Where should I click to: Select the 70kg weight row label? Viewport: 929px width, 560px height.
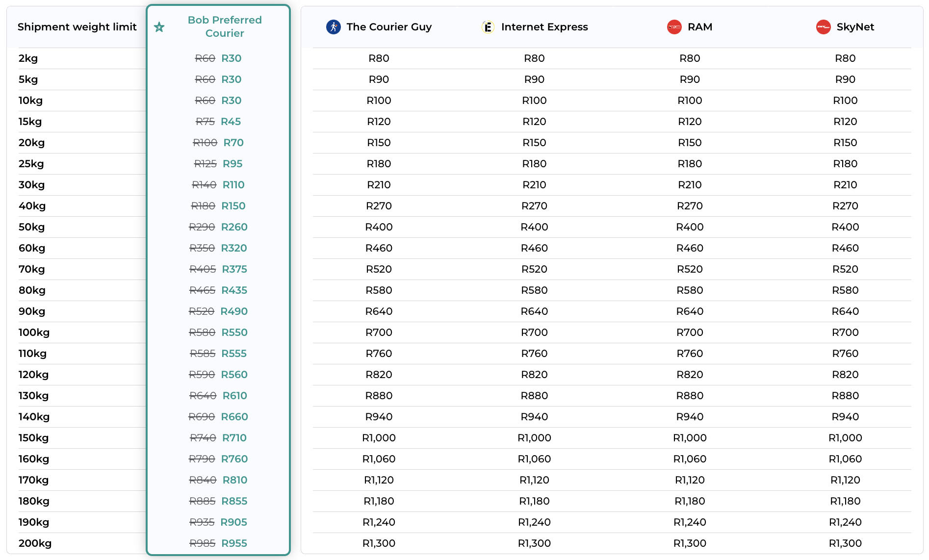tap(31, 269)
